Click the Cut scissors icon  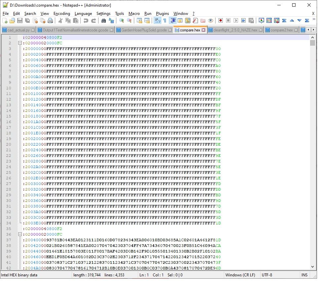click(x=60, y=21)
